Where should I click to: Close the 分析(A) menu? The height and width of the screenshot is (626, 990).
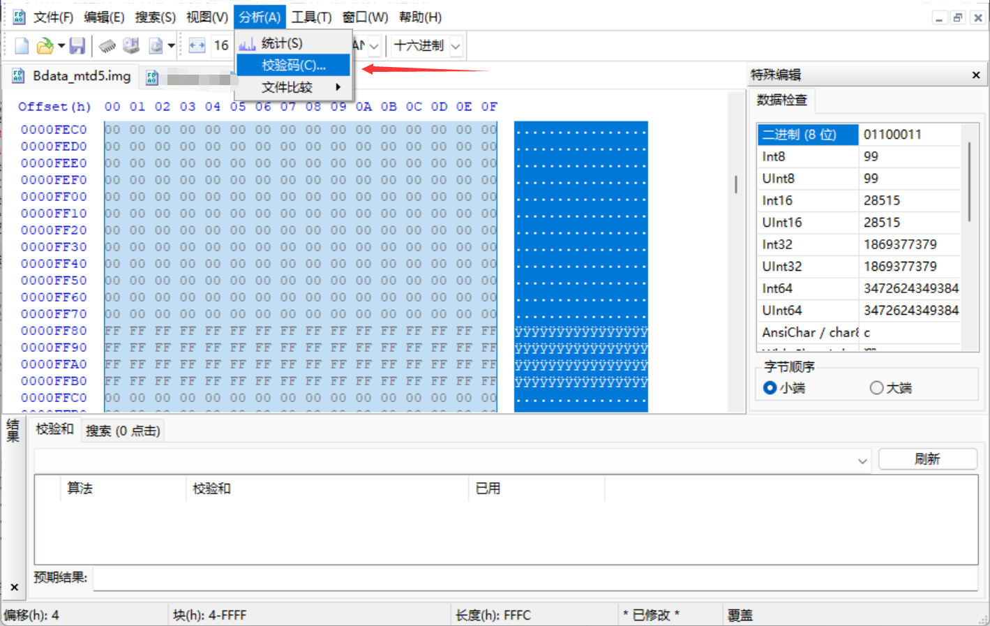[x=260, y=17]
